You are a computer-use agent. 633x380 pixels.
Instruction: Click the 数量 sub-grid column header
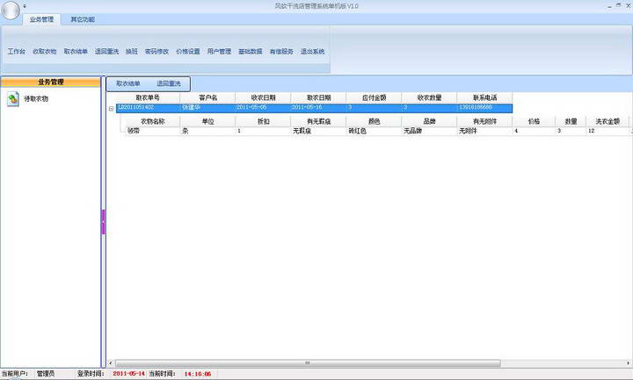(x=571, y=121)
